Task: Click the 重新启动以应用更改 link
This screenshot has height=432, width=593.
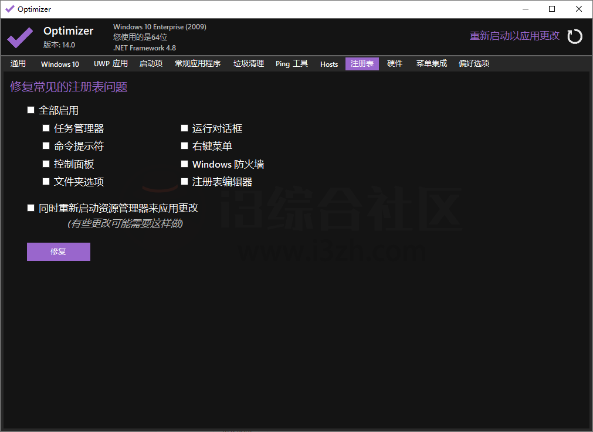Action: click(514, 36)
